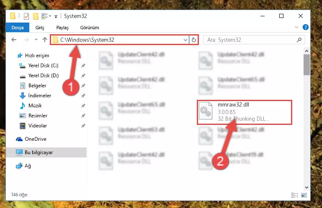Click the Ara: System32 search field
The width and height of the screenshot is (322, 208).
[x=250, y=40]
